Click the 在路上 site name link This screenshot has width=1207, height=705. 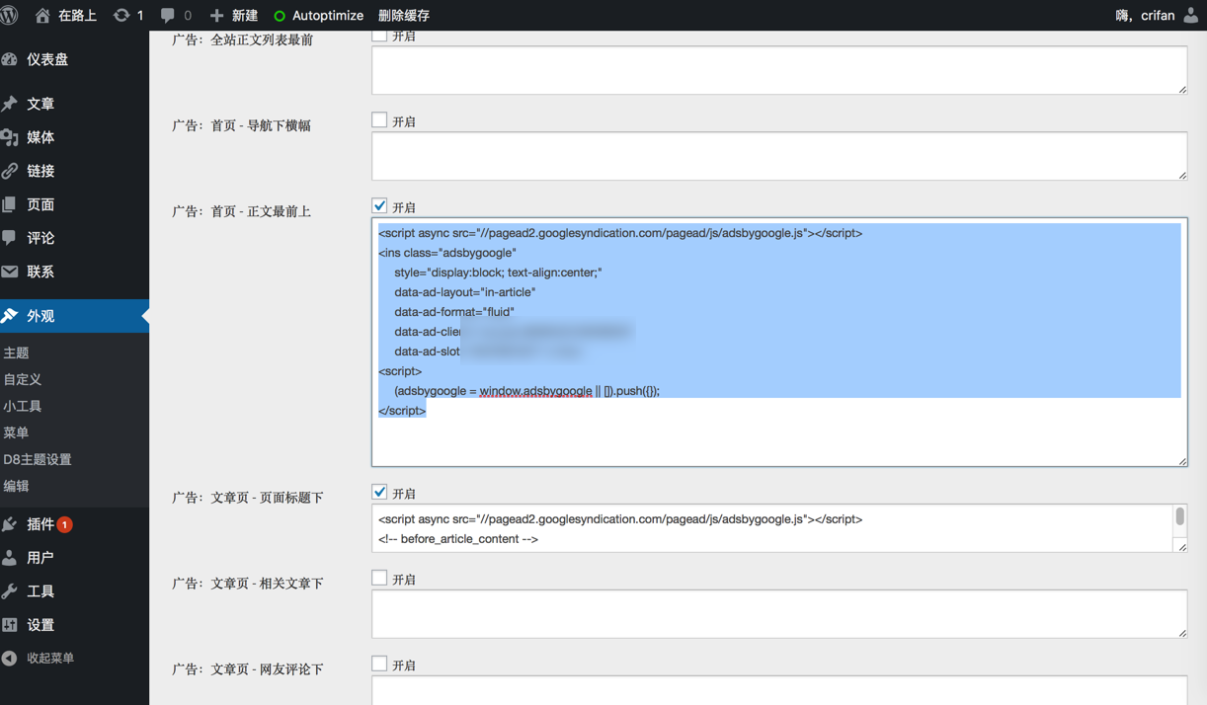pyautogui.click(x=77, y=15)
